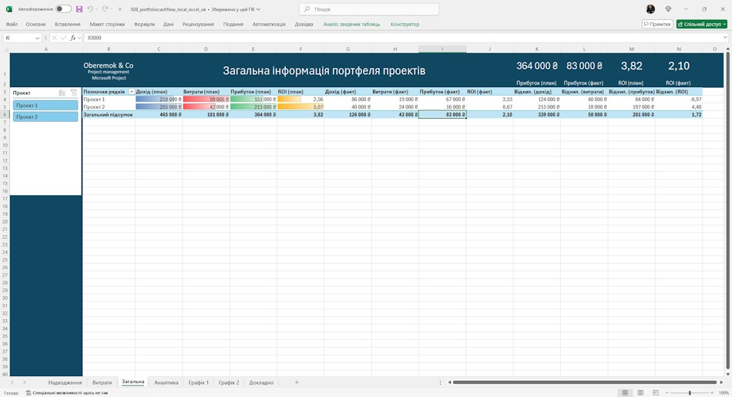
Task: Open Аналіз зведених таблиць tab
Action: 351,25
